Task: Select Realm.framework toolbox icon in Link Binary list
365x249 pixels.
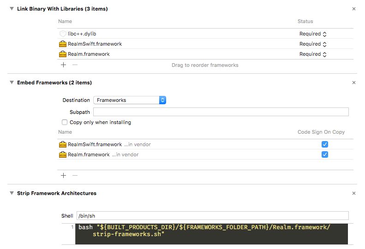Action: click(x=63, y=54)
